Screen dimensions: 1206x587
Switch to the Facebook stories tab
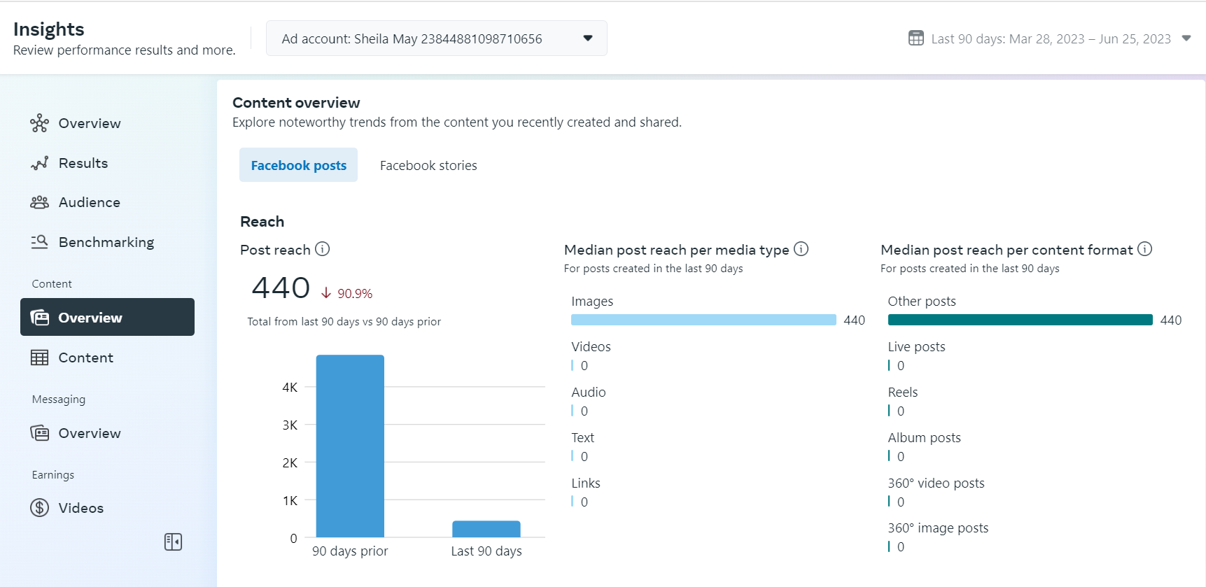tap(428, 165)
